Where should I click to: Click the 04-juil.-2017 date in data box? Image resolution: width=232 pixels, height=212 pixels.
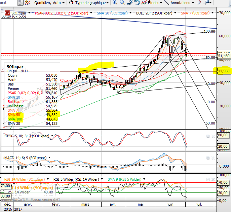pyautogui.click(x=18, y=71)
